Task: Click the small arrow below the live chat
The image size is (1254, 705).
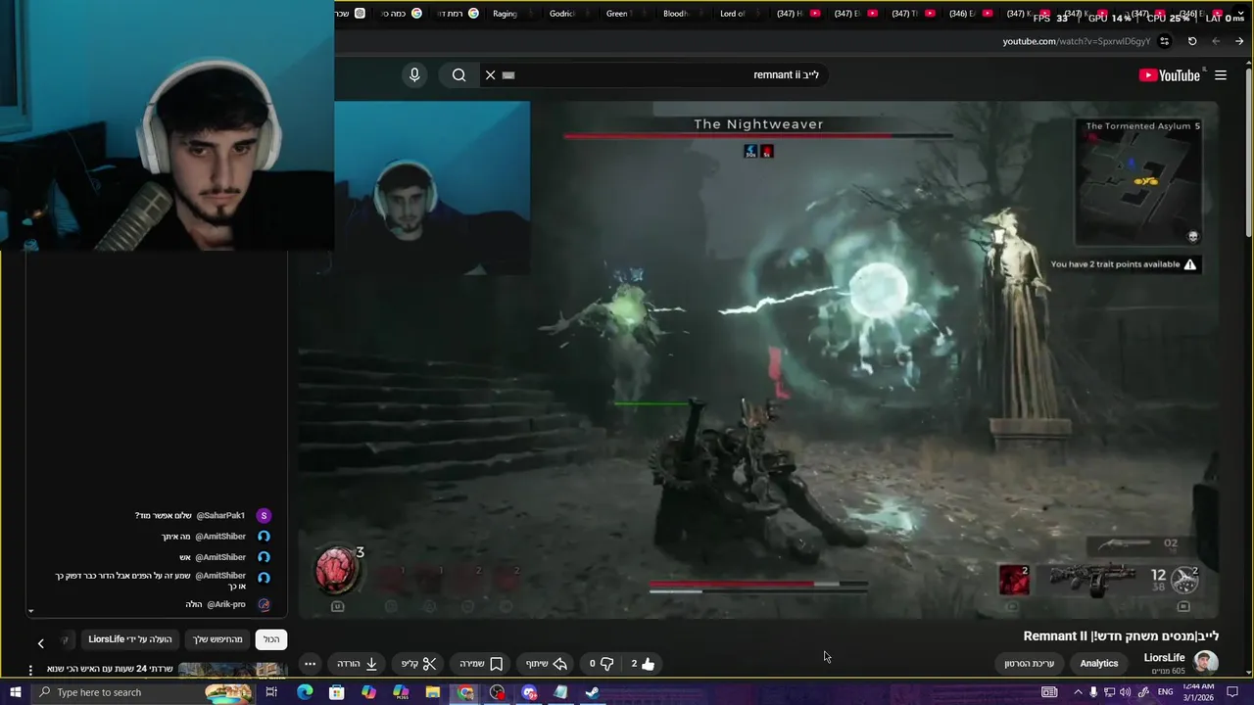Action: click(x=30, y=611)
